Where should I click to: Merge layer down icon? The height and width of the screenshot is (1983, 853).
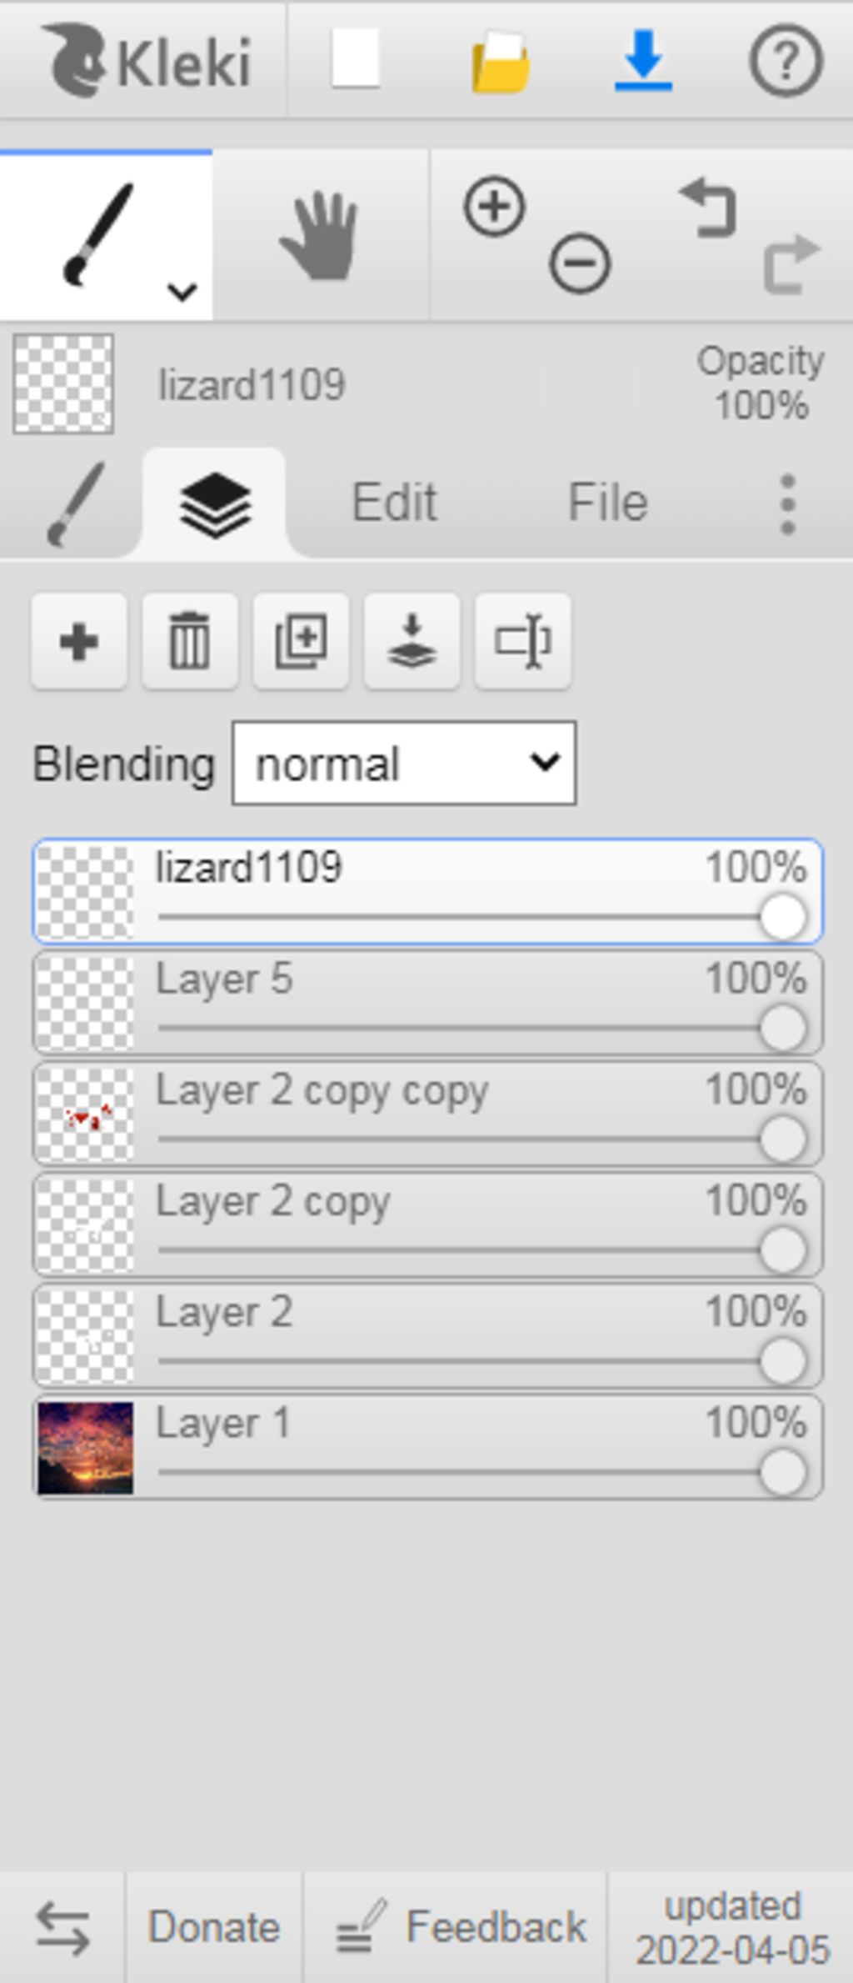point(412,642)
